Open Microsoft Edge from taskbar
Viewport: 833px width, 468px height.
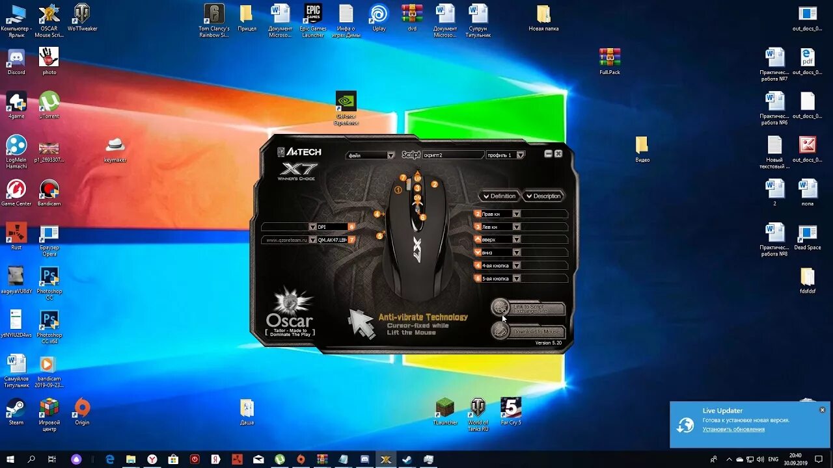pyautogui.click(x=110, y=459)
